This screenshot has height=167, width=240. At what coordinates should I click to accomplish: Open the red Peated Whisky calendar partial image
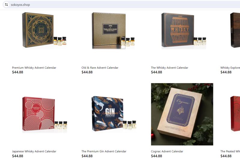pos(235,114)
